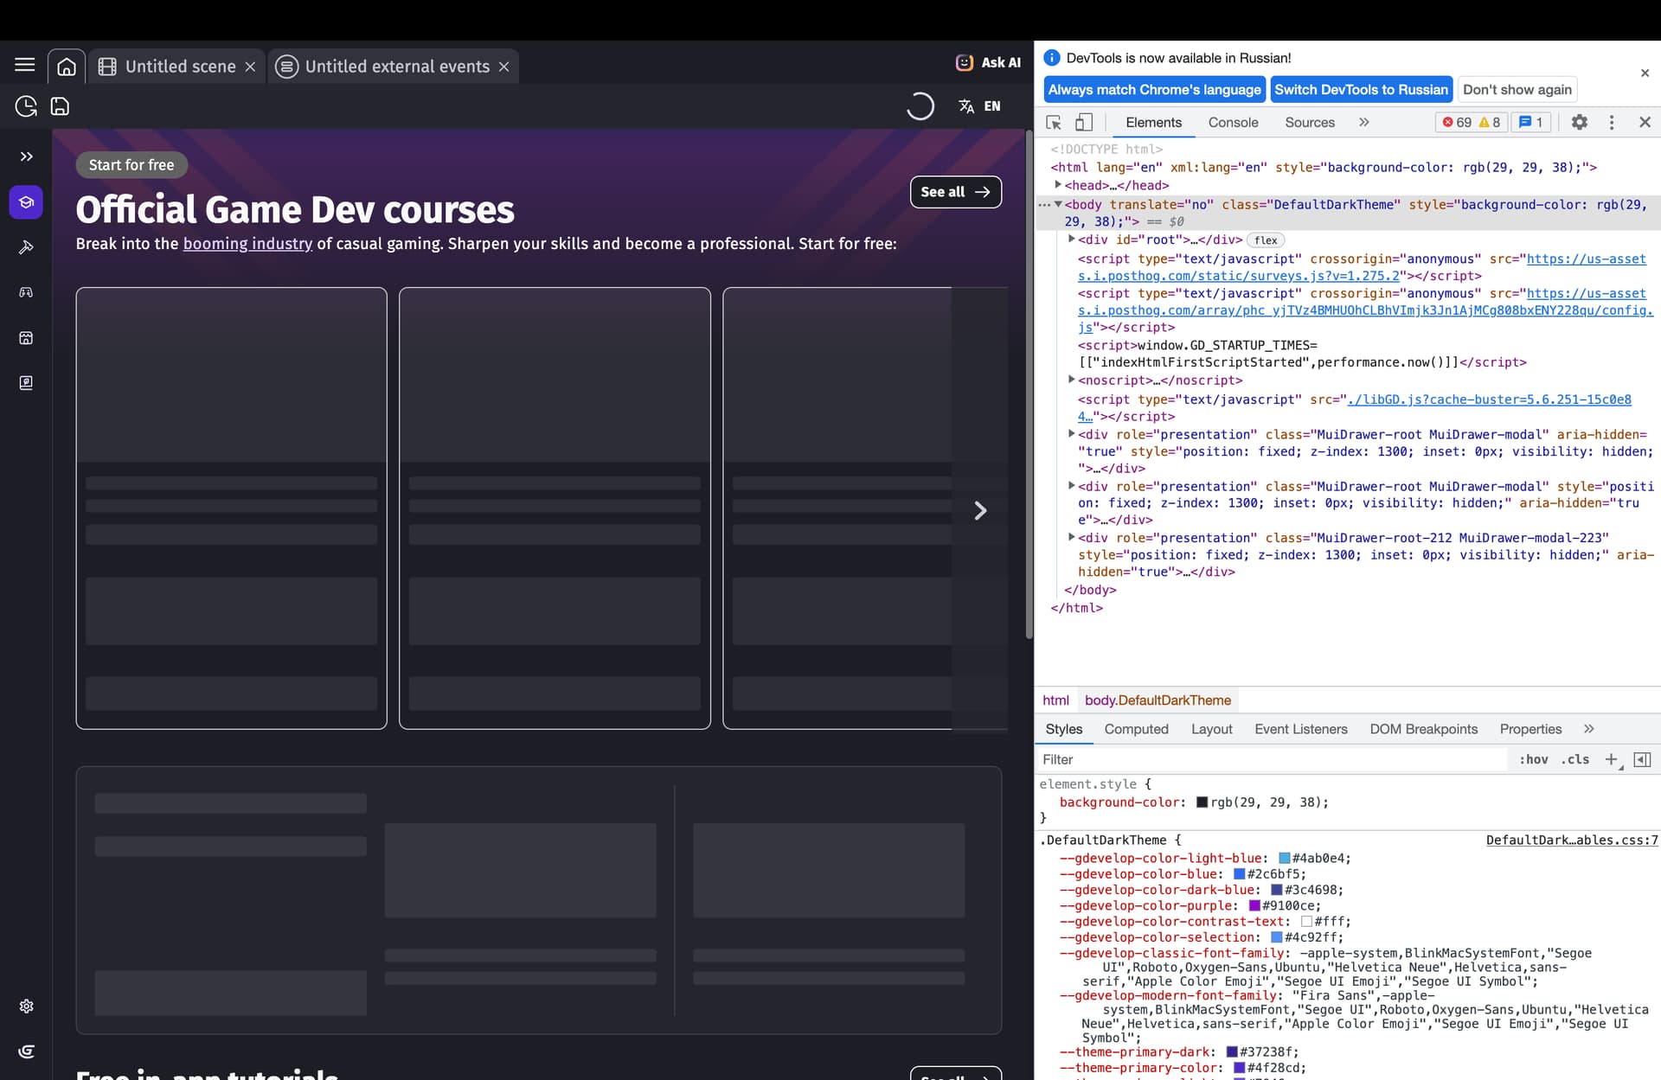Screen dimensions: 1661x1080
Task: Click the Start for free button
Action: (131, 164)
